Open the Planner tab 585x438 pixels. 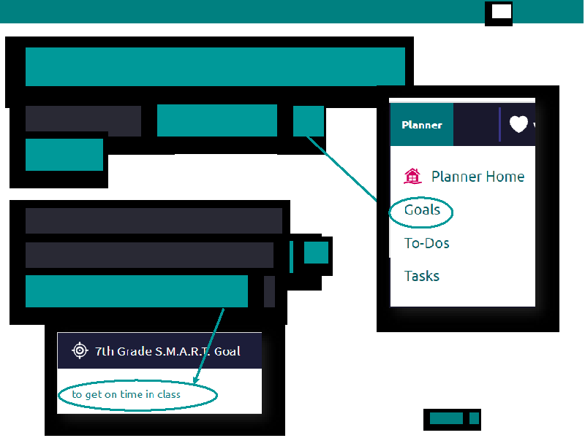pyautogui.click(x=422, y=125)
